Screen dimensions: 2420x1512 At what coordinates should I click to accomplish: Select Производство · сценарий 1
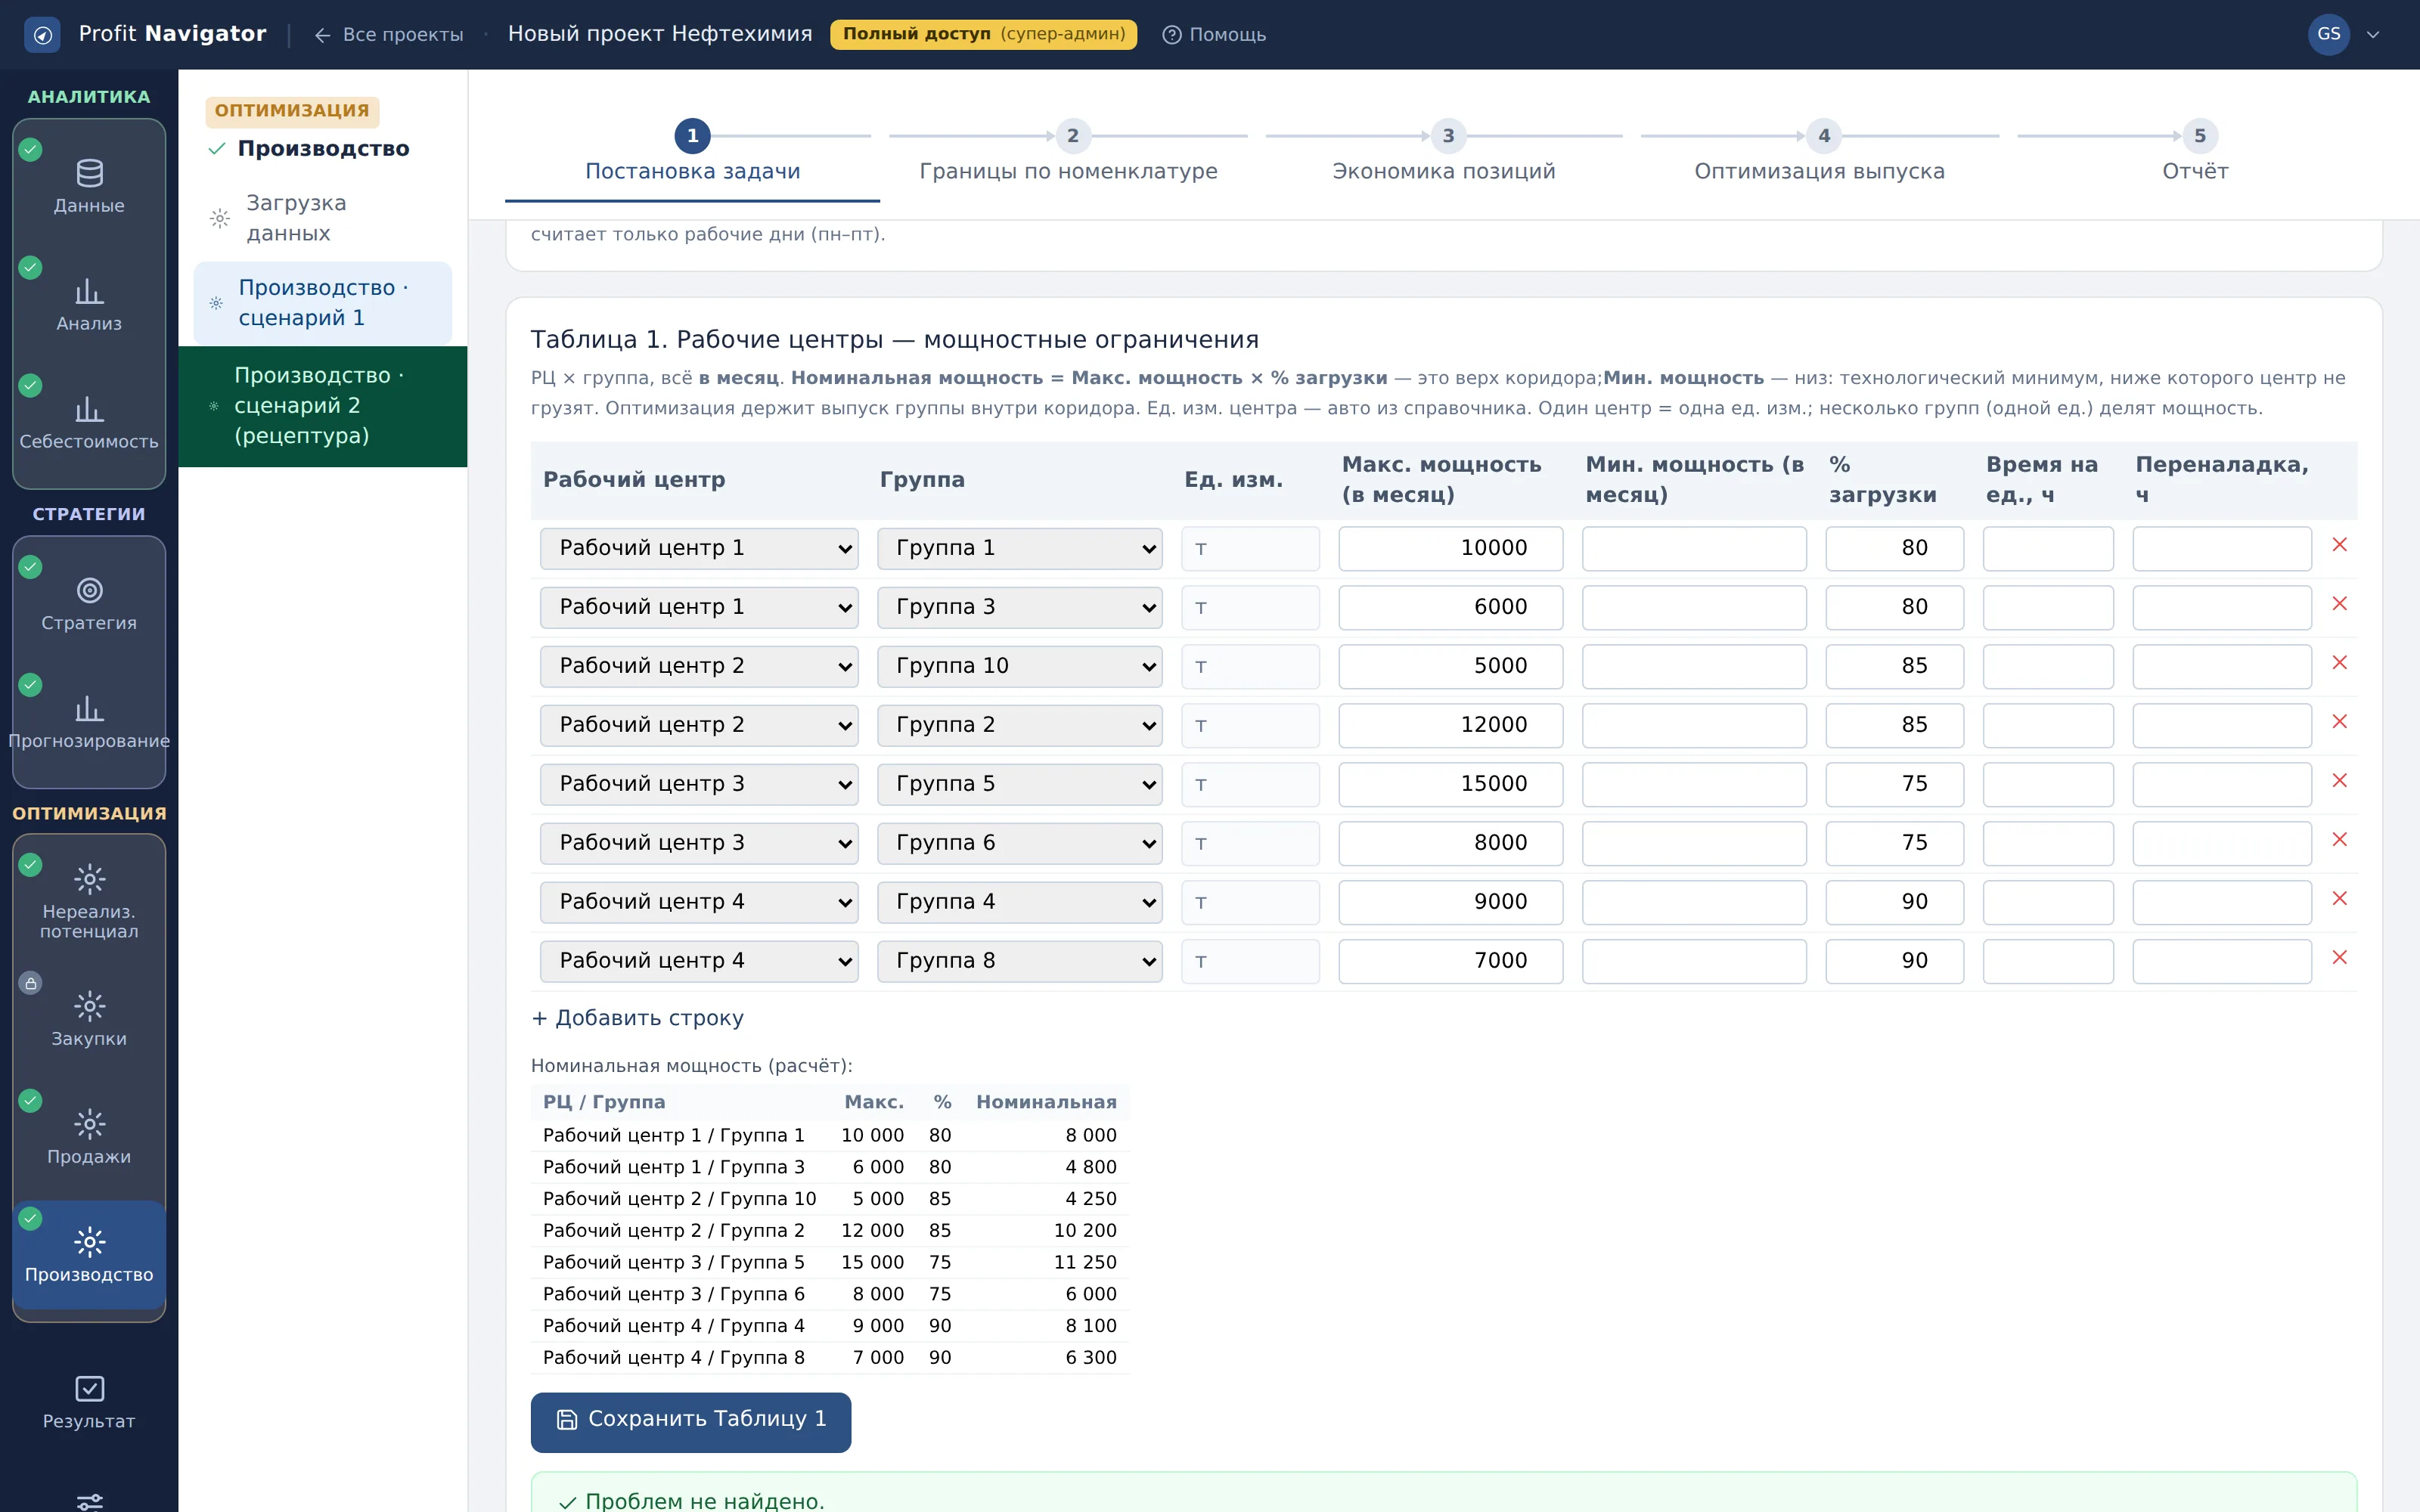tap(322, 303)
